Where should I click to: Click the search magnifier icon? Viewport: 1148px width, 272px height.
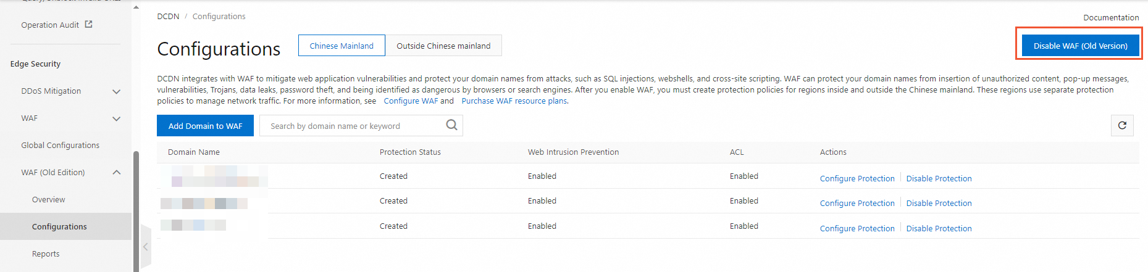point(451,125)
